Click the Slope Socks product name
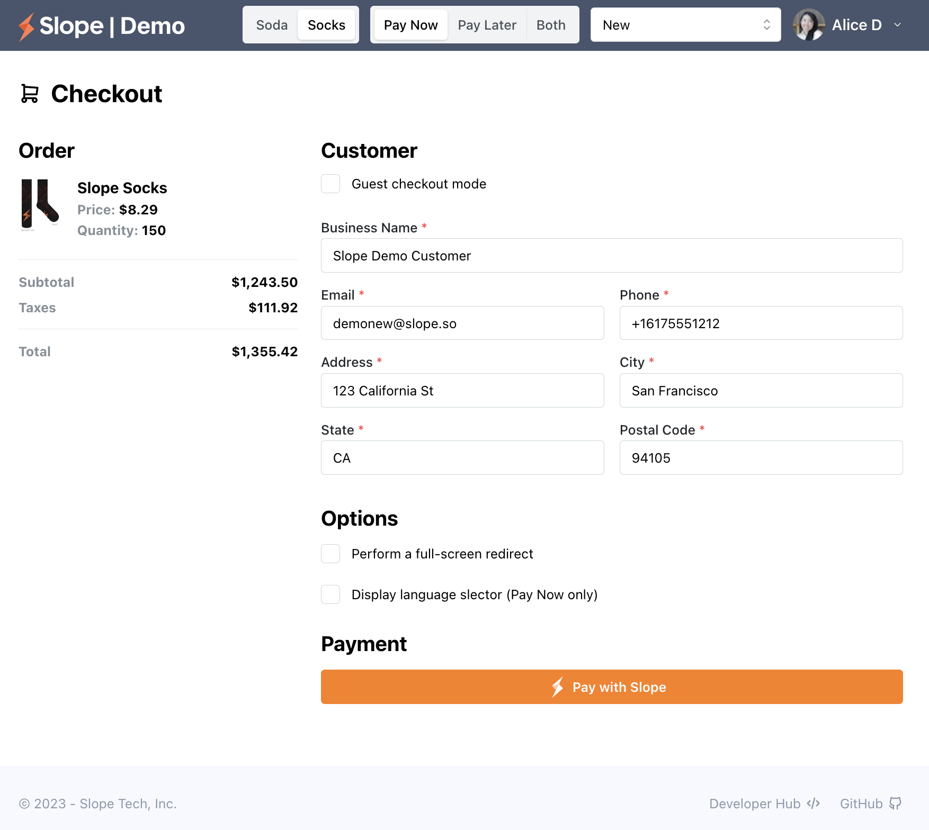929x830 pixels. coord(122,188)
